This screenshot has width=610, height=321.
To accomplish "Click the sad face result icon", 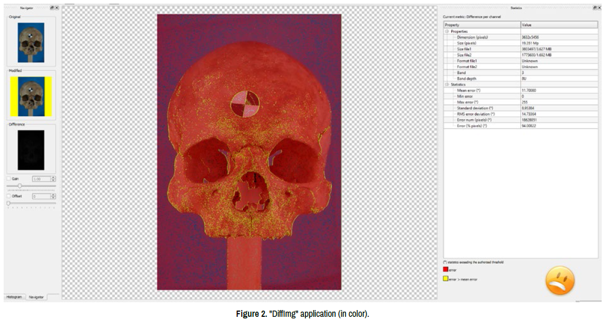I will (x=560, y=281).
